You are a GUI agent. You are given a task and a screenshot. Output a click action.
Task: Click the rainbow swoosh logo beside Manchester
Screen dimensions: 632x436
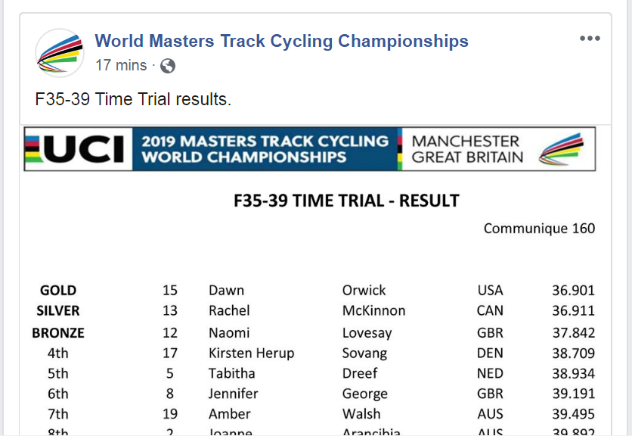coord(560,149)
